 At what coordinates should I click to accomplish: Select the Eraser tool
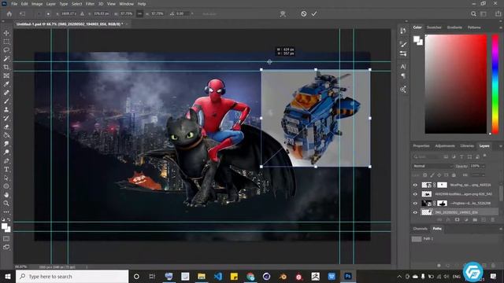6,127
